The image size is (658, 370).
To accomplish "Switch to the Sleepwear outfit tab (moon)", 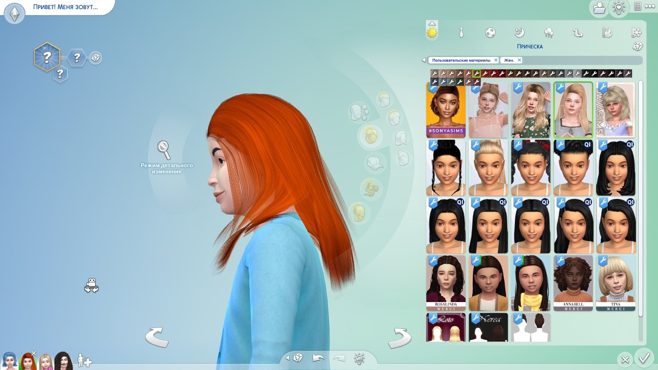I will [x=519, y=33].
